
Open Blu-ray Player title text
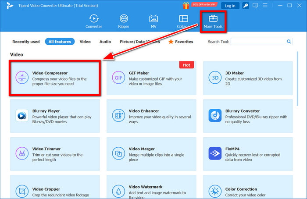click(x=46, y=111)
